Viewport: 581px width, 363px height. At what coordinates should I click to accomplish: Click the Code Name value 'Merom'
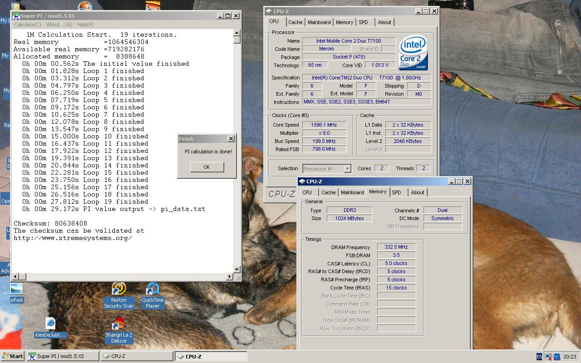326,49
